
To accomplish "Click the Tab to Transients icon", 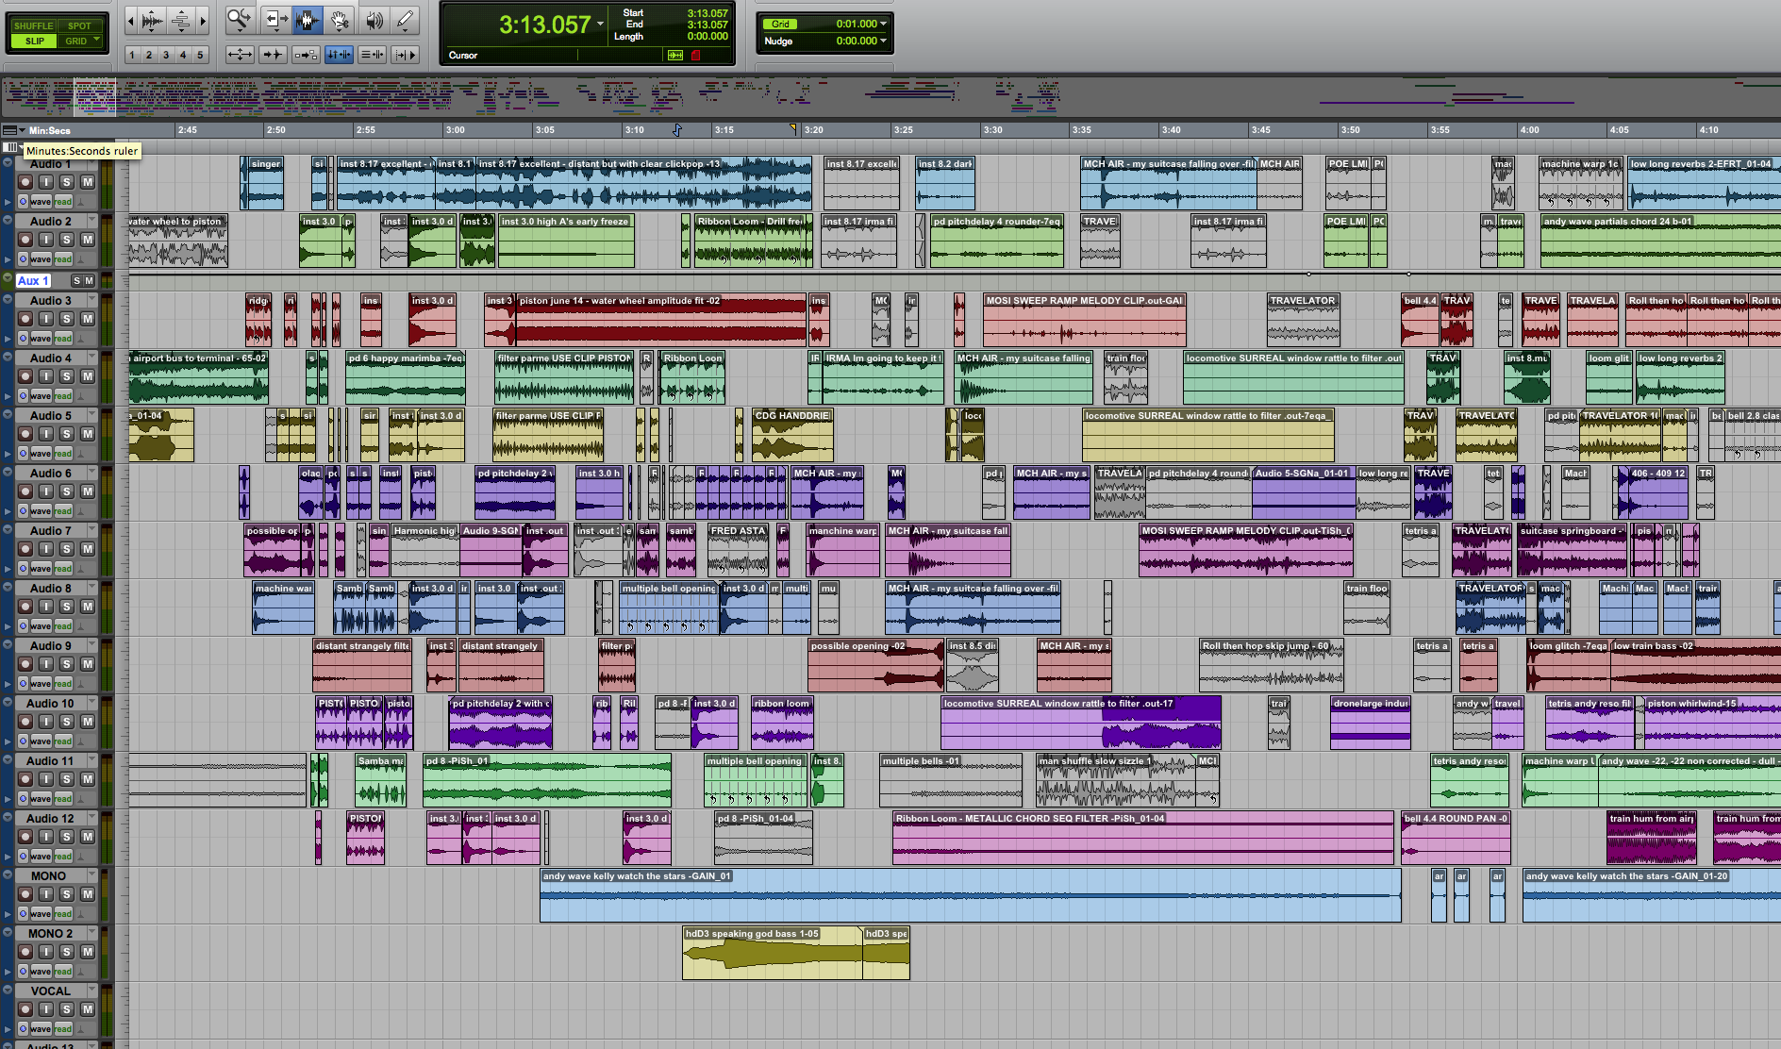I will (274, 55).
